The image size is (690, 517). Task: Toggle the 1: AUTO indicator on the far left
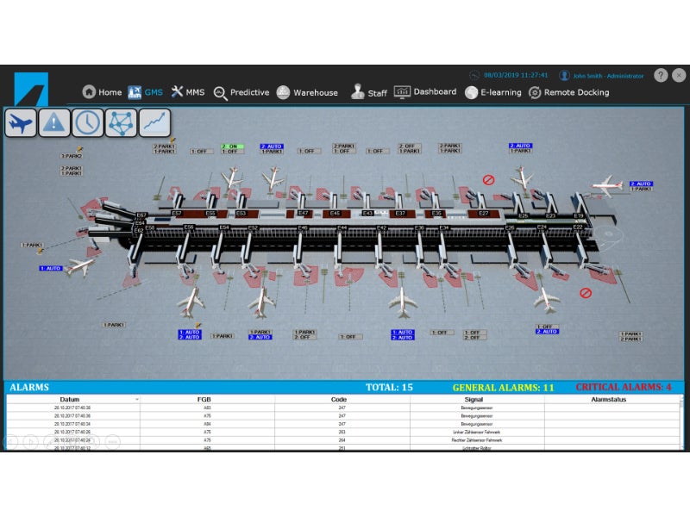(x=51, y=269)
